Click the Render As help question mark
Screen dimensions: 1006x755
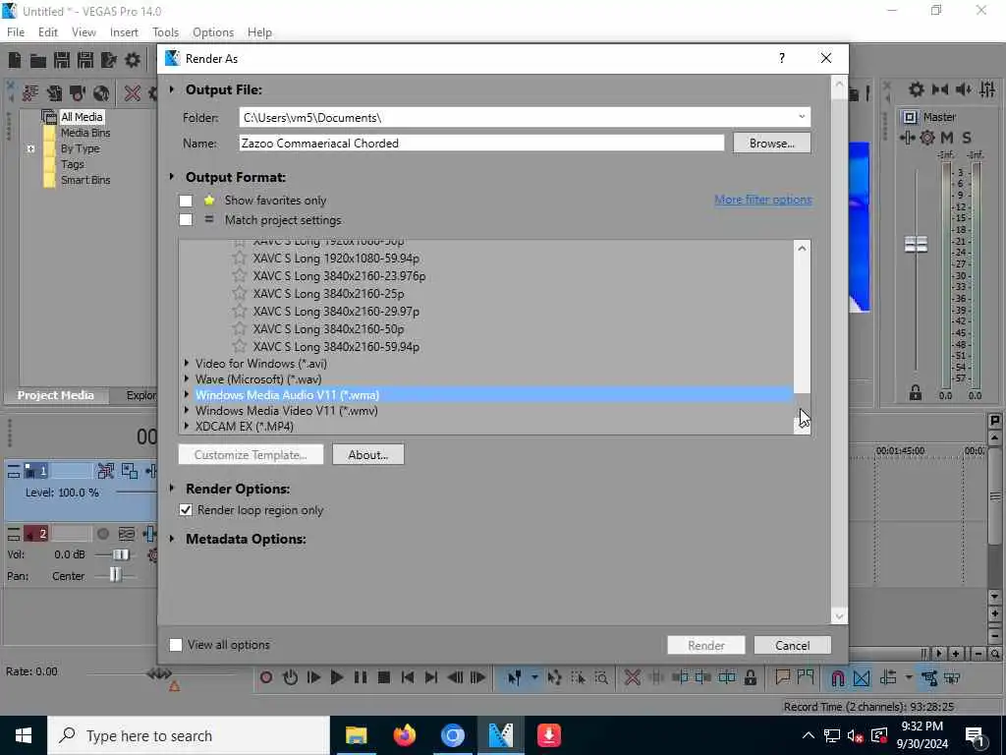781,58
